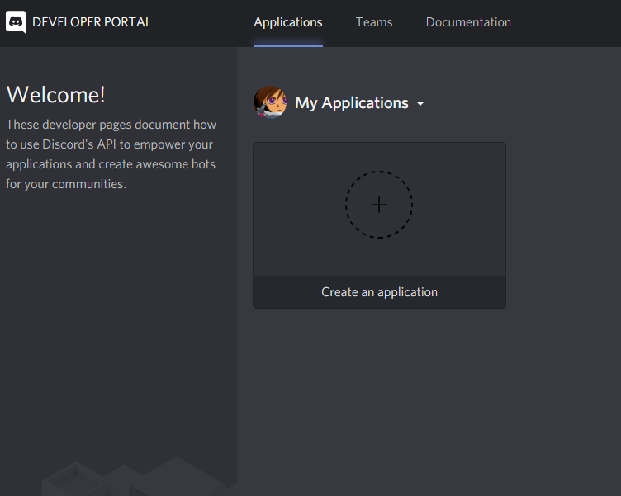621x496 pixels.
Task: Switch to the Teams tab
Action: point(374,22)
